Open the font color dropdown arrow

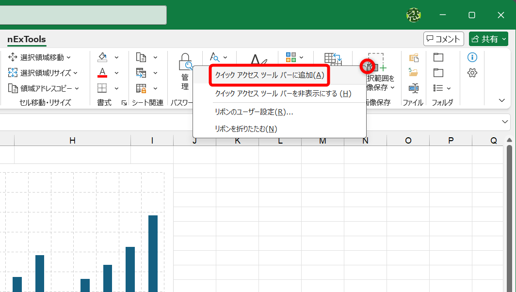(x=116, y=73)
